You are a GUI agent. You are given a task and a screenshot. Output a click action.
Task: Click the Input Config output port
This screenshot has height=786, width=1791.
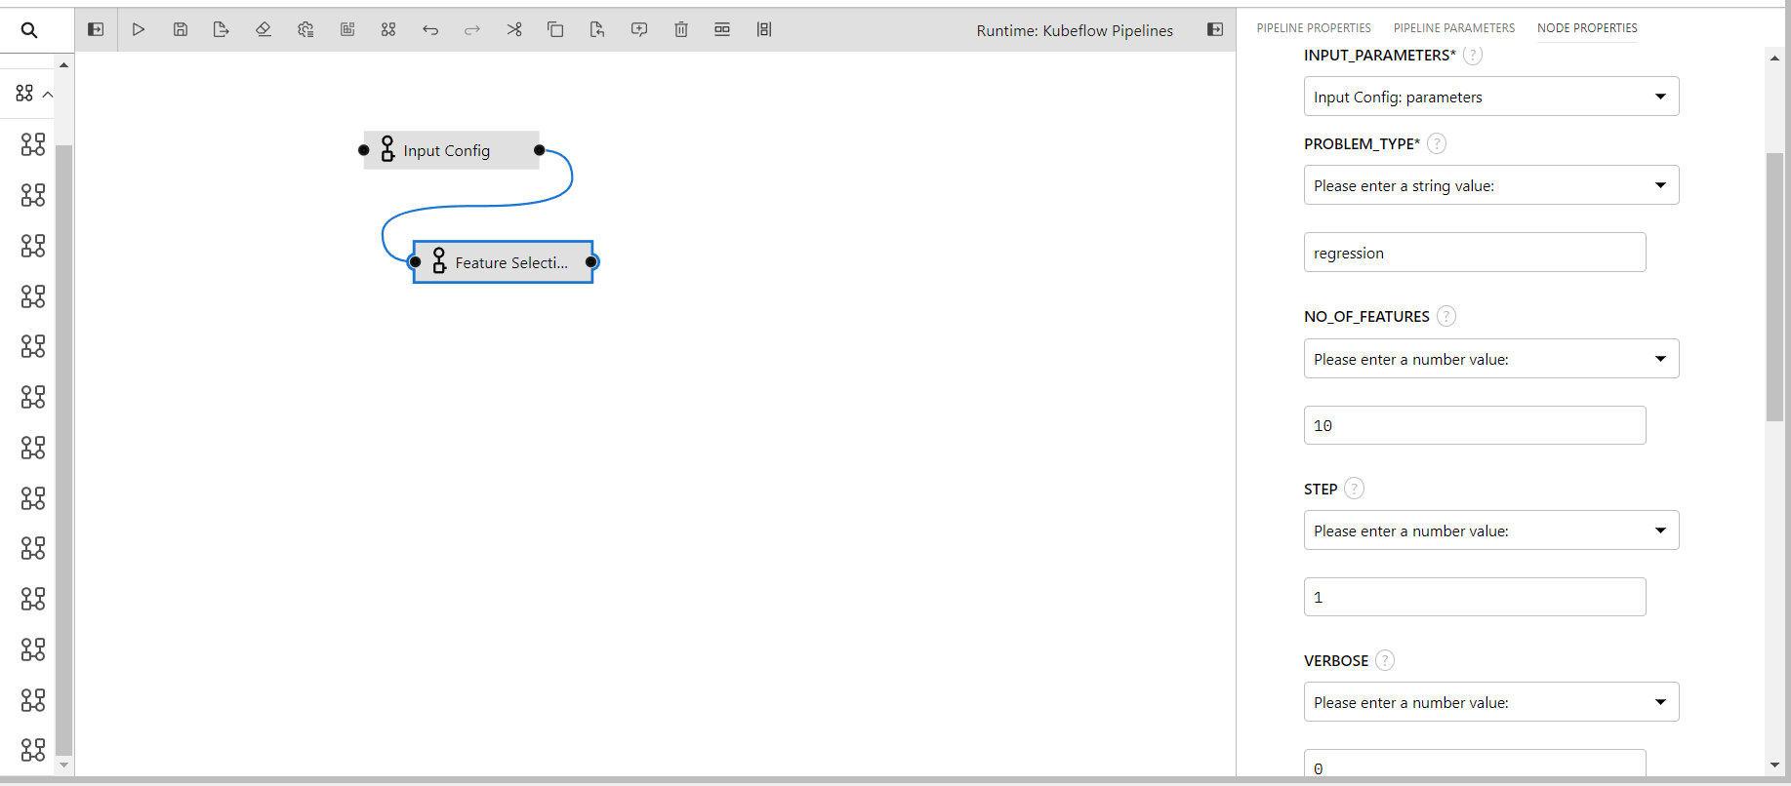[539, 150]
